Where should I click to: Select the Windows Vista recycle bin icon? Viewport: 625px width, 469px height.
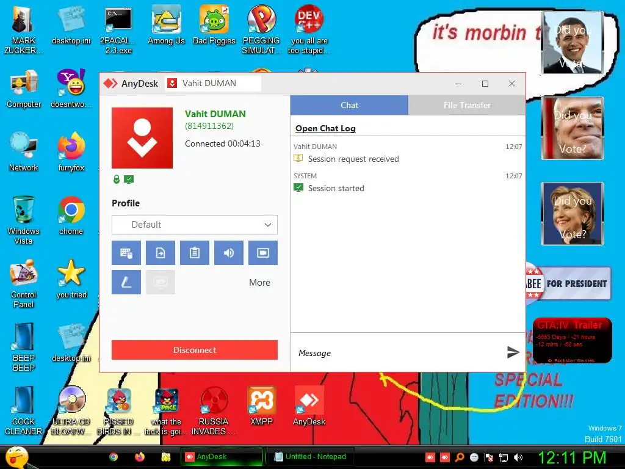click(24, 220)
